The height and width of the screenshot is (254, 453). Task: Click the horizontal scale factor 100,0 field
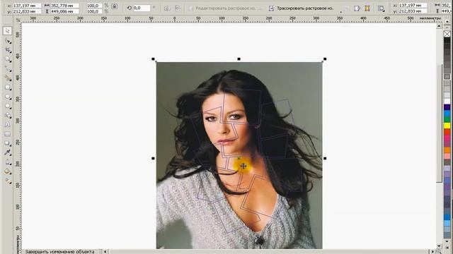click(94, 6)
